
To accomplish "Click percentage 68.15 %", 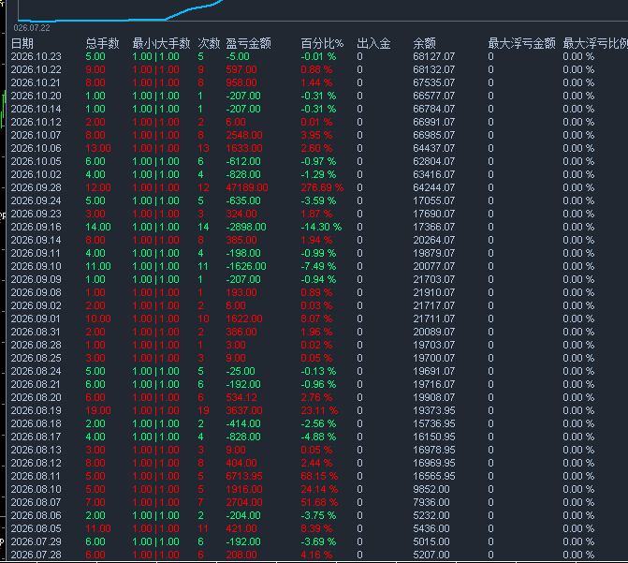I will (x=319, y=477).
